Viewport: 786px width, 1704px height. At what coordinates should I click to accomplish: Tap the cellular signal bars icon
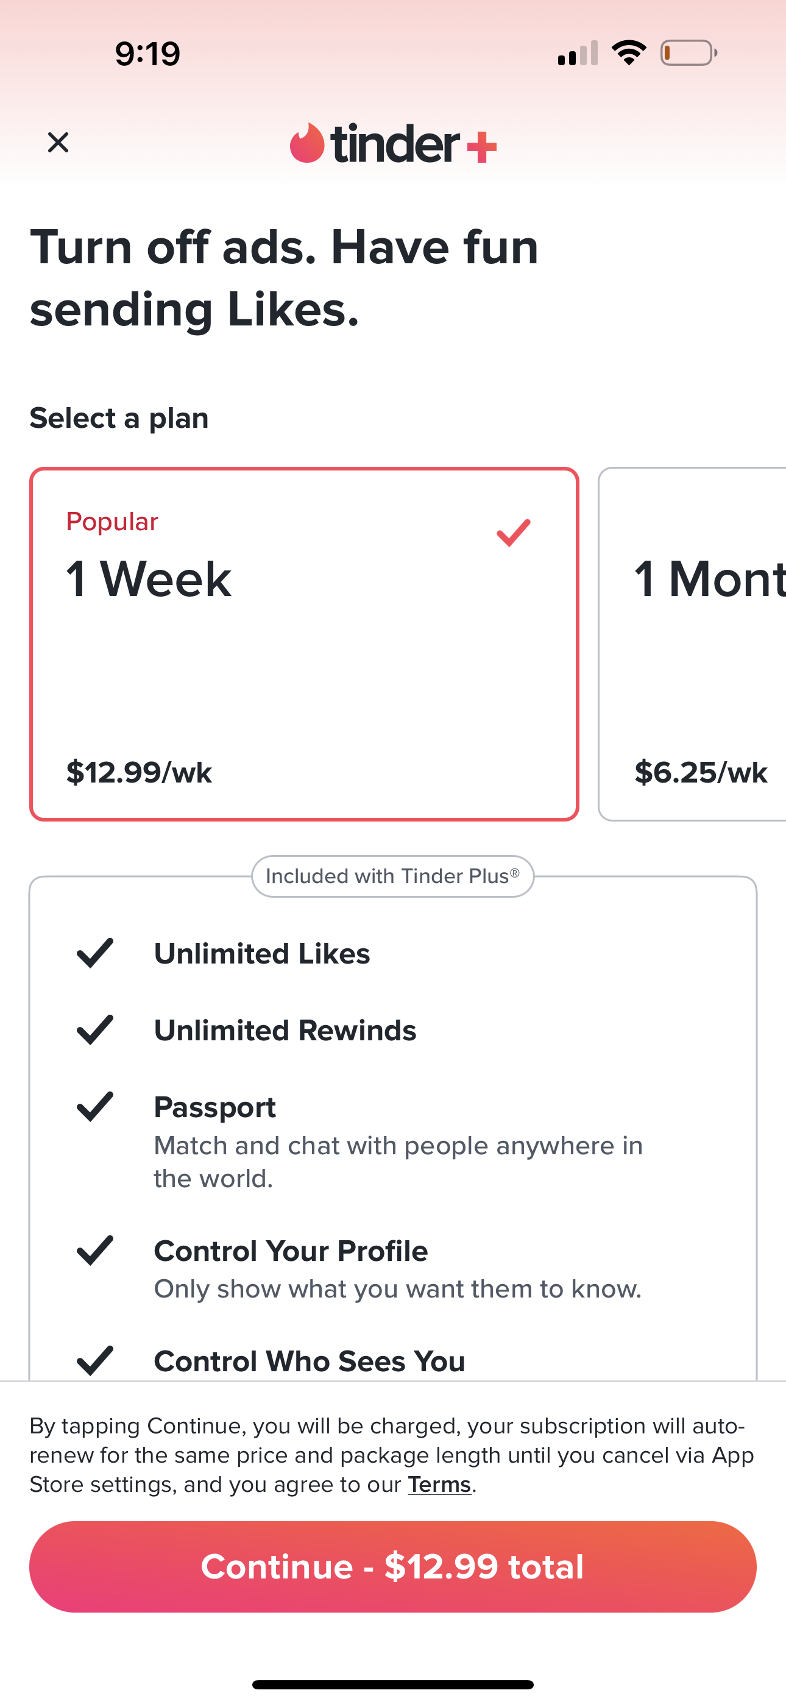578,54
